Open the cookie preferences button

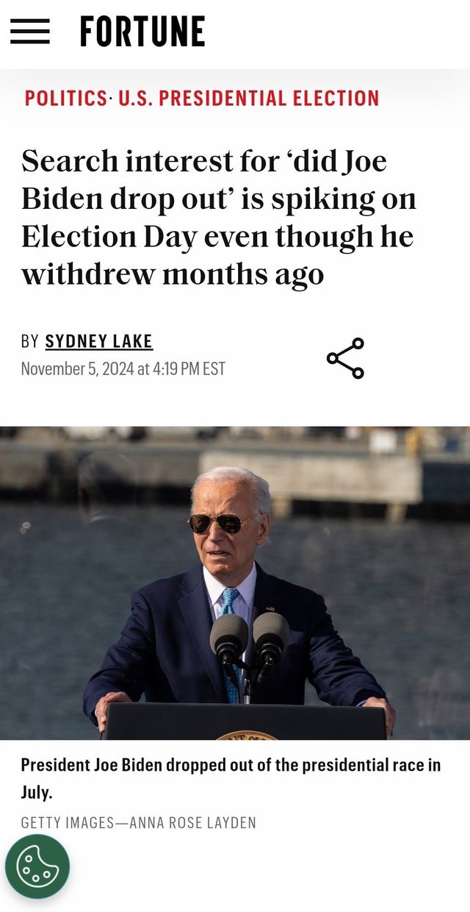tap(37, 866)
